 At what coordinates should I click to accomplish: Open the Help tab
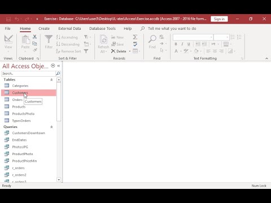point(128,29)
